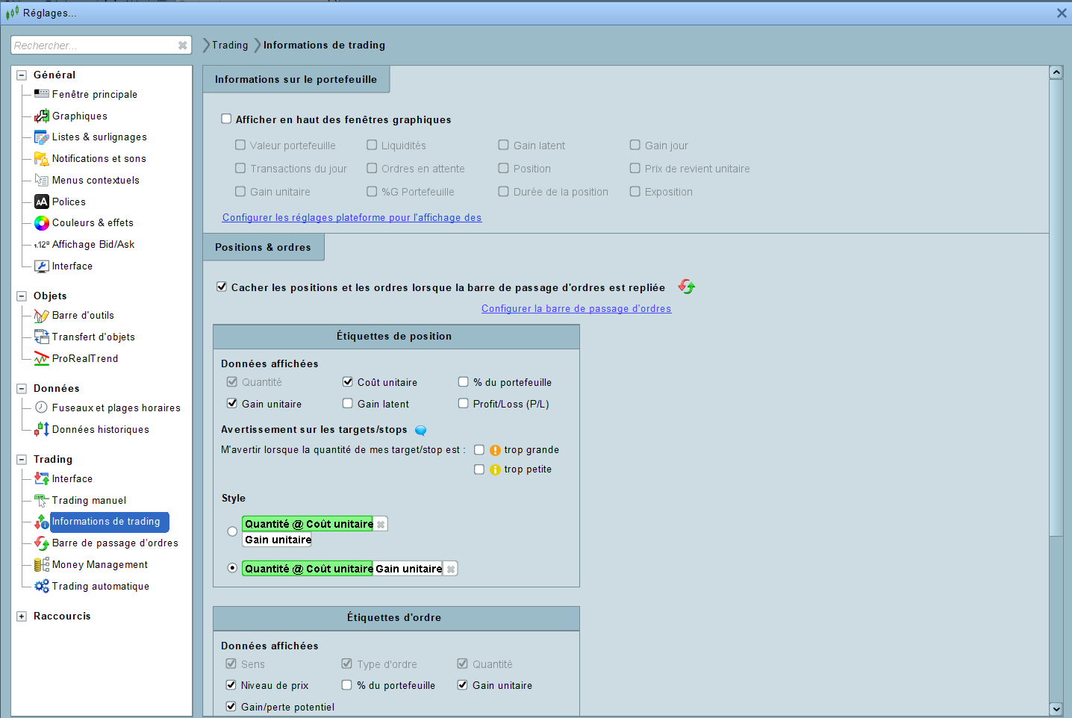
Task: Collapse the Objets tree section
Action: tap(22, 296)
